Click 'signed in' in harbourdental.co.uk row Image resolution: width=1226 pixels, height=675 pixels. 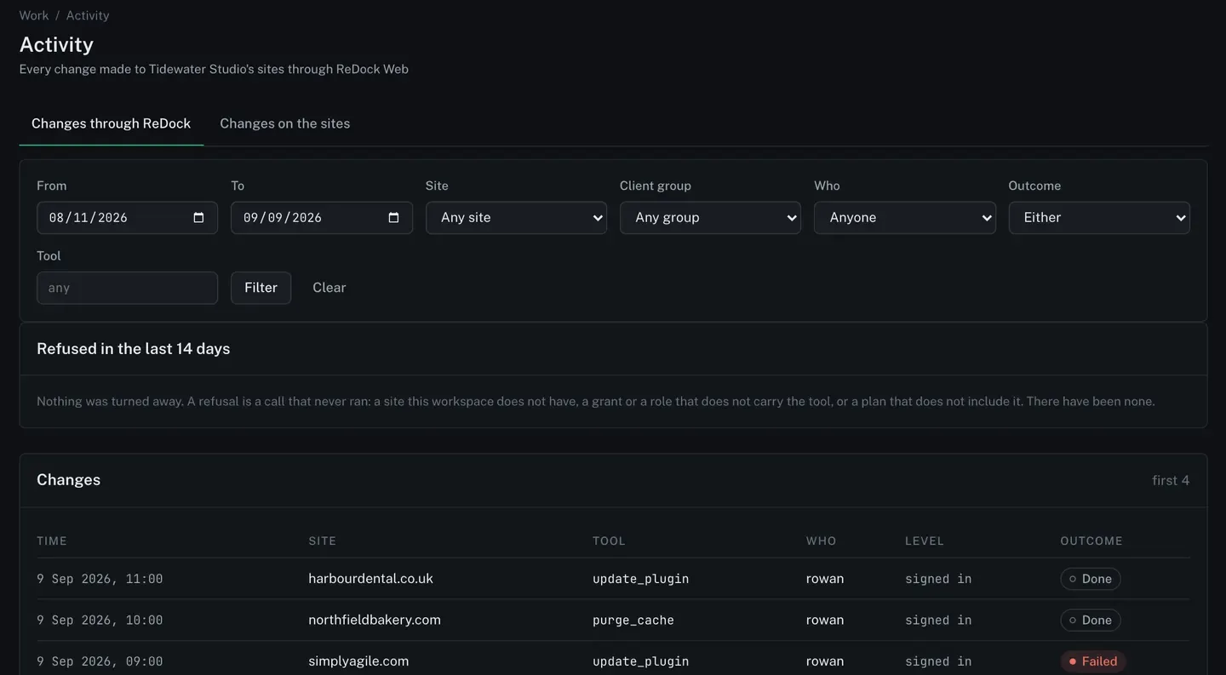pos(938,579)
